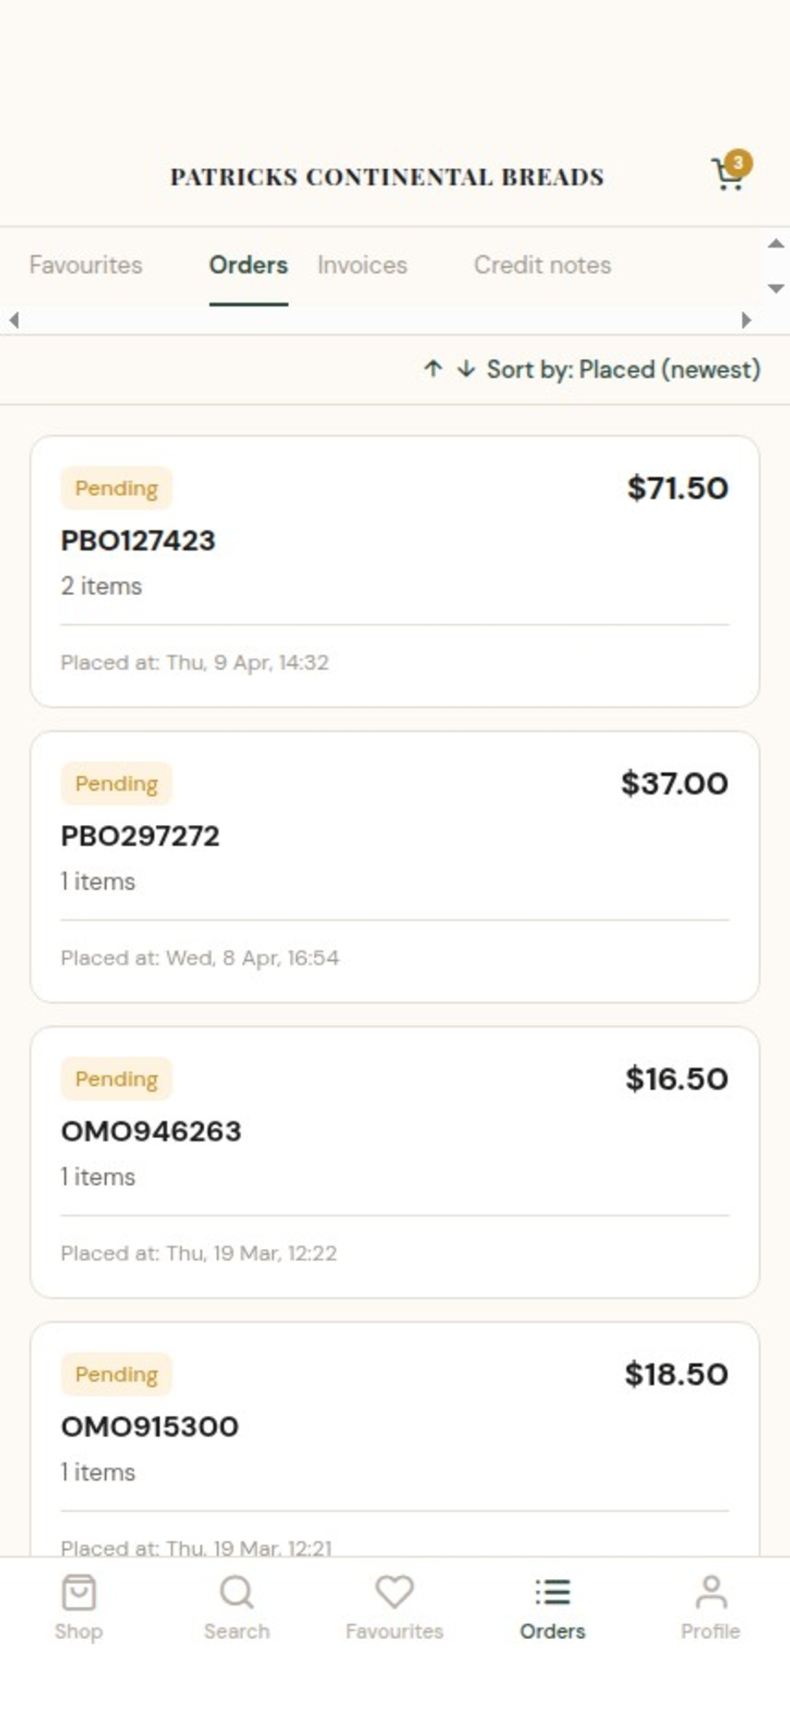
Task: Click the scroll up arrow beside tabs
Action: [x=775, y=244]
